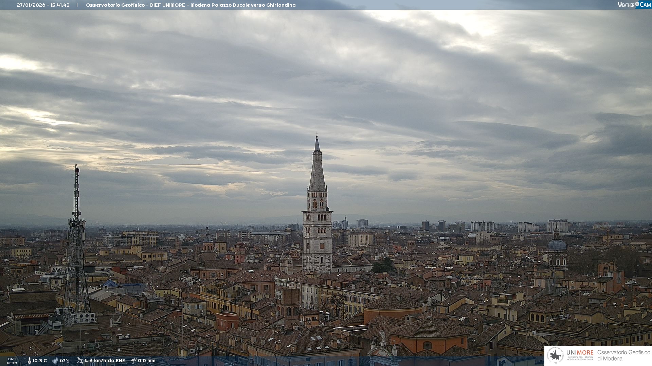This screenshot has height=366, width=652.
Task: Click the Osservatorio Geofisico DIEF UNIMORE title
Action: pyautogui.click(x=191, y=5)
